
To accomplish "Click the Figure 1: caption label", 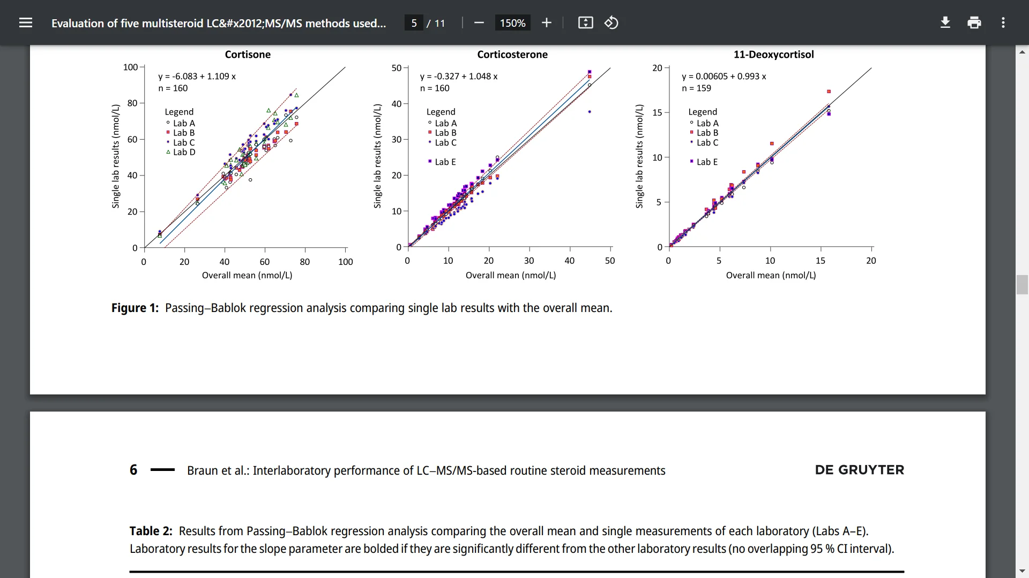I will 135,308.
